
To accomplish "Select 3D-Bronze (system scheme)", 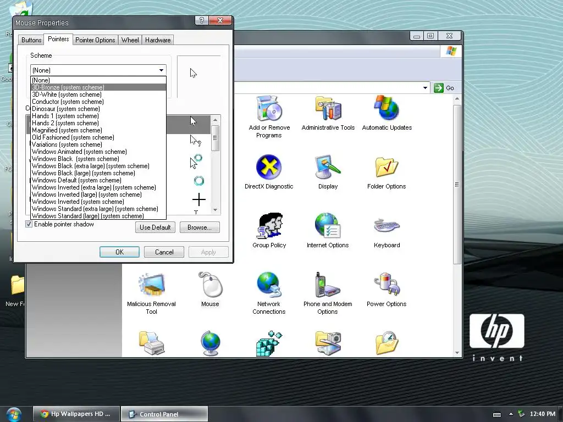I will pyautogui.click(x=98, y=87).
